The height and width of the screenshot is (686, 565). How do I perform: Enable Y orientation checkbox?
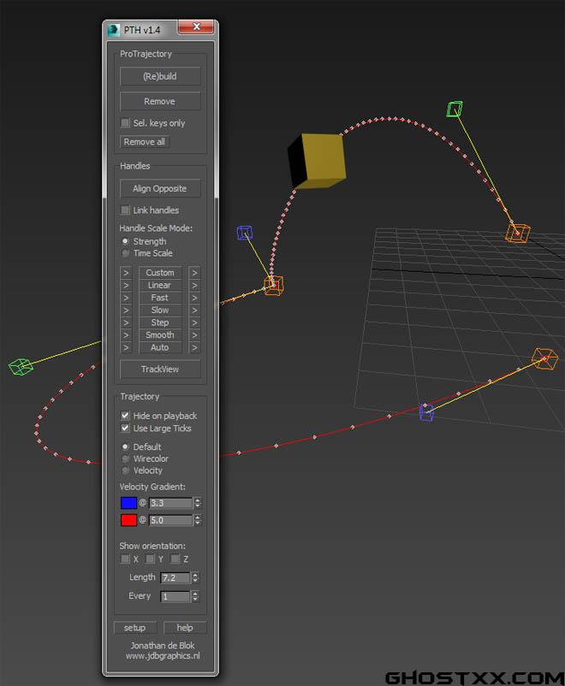point(150,559)
